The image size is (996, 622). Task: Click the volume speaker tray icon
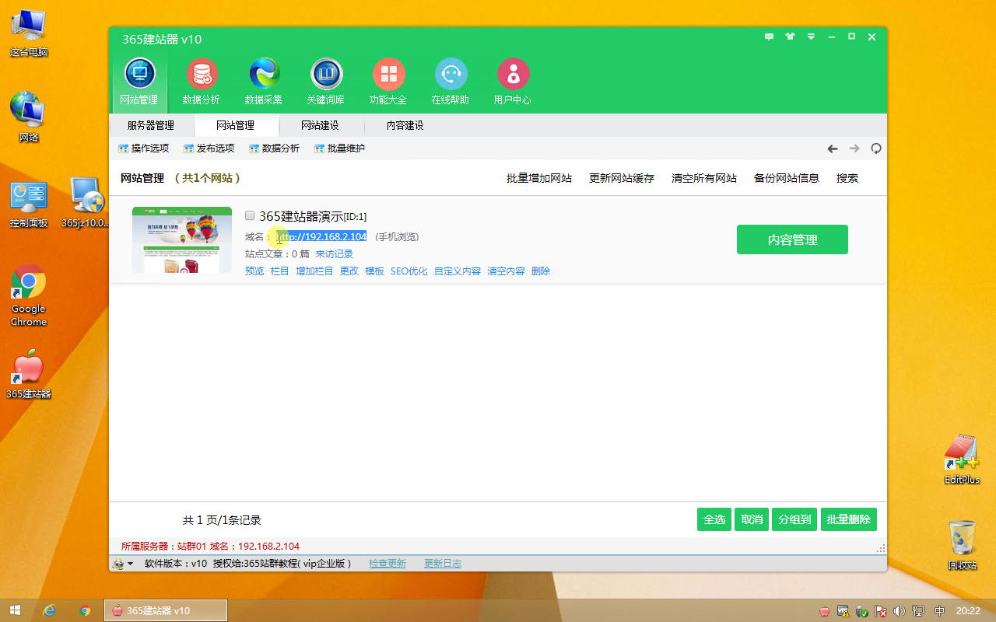(900, 611)
